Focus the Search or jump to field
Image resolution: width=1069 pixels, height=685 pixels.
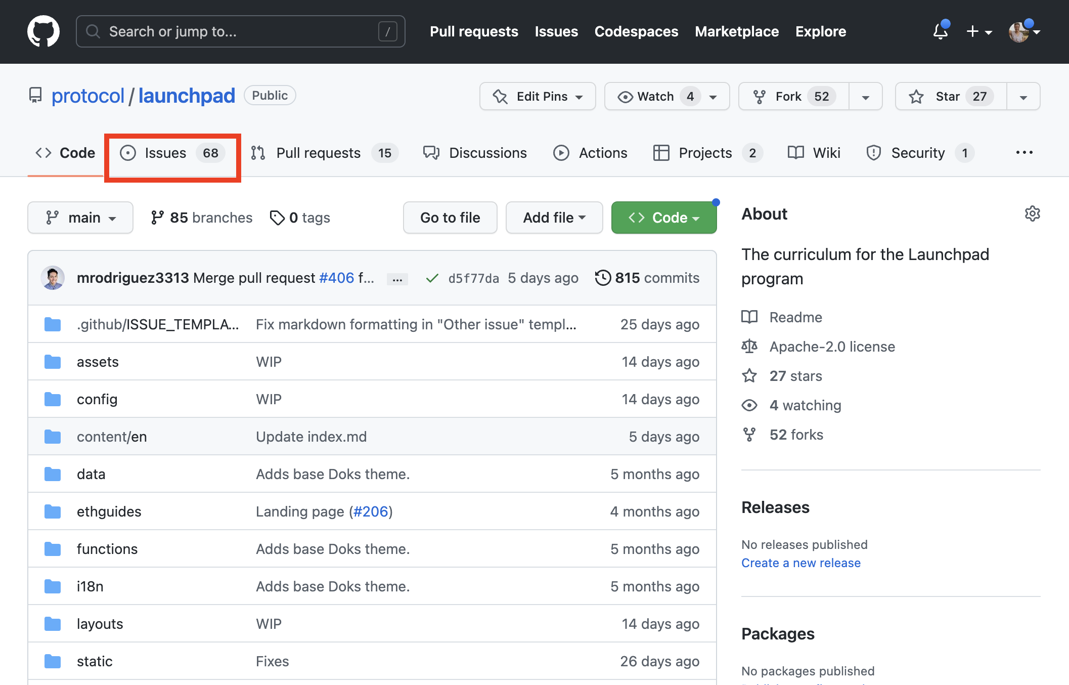point(240,31)
